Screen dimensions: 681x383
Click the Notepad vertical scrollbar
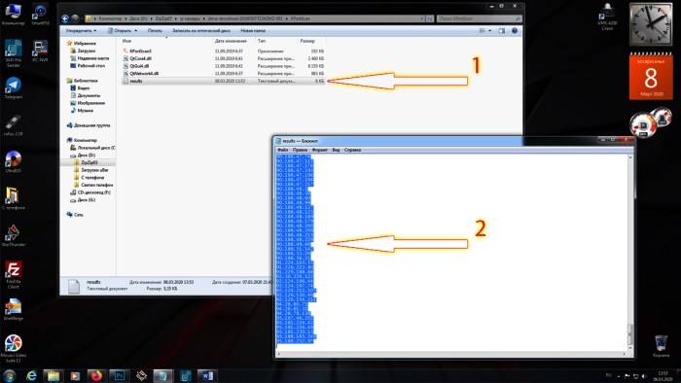pos(629,253)
